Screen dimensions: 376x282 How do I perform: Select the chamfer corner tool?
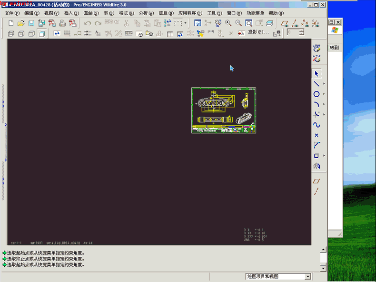click(317, 145)
